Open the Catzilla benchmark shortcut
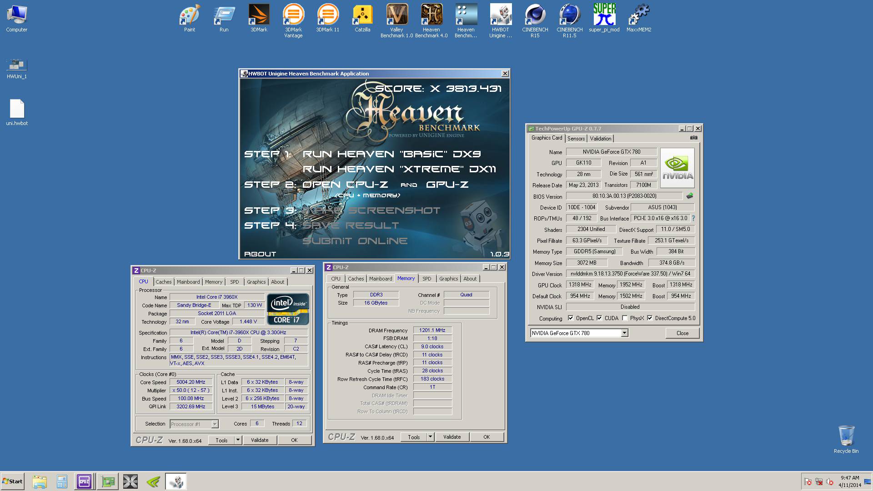This screenshot has width=873, height=491. [x=362, y=18]
